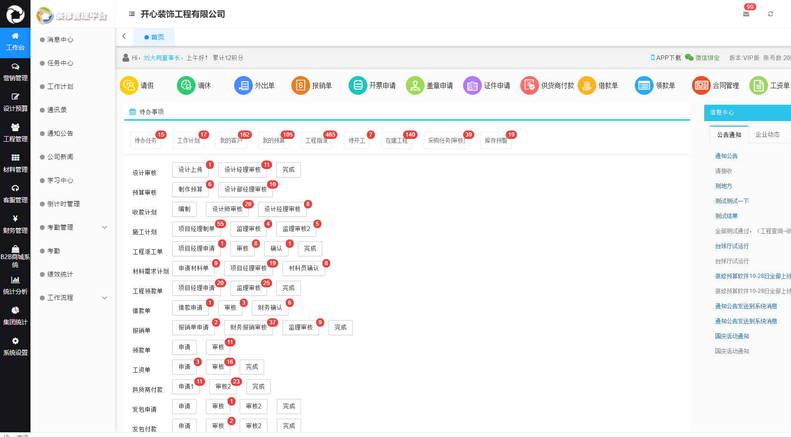Click the 国庆活动通知 announcement link
791x437 pixels.
point(731,336)
